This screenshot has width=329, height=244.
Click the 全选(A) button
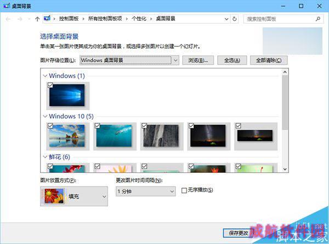tap(232, 60)
